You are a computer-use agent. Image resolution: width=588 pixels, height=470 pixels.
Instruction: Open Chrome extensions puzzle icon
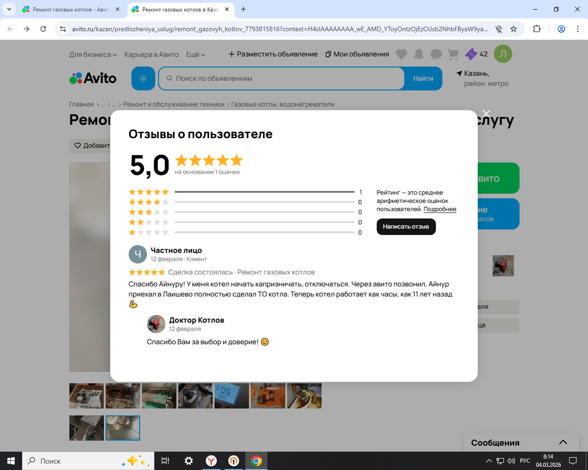click(537, 29)
